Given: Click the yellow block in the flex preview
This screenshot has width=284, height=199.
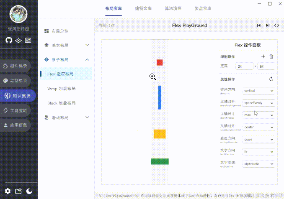Looking at the screenshot, I should point(160,134).
